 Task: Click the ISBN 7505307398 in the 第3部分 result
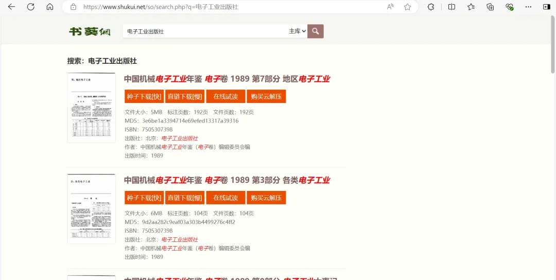tap(157, 231)
